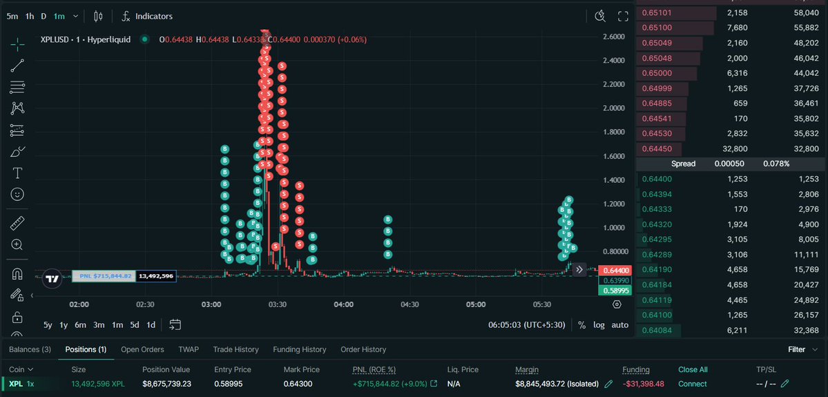
Task: Toggle the magnet snap mode
Action: pos(17,274)
